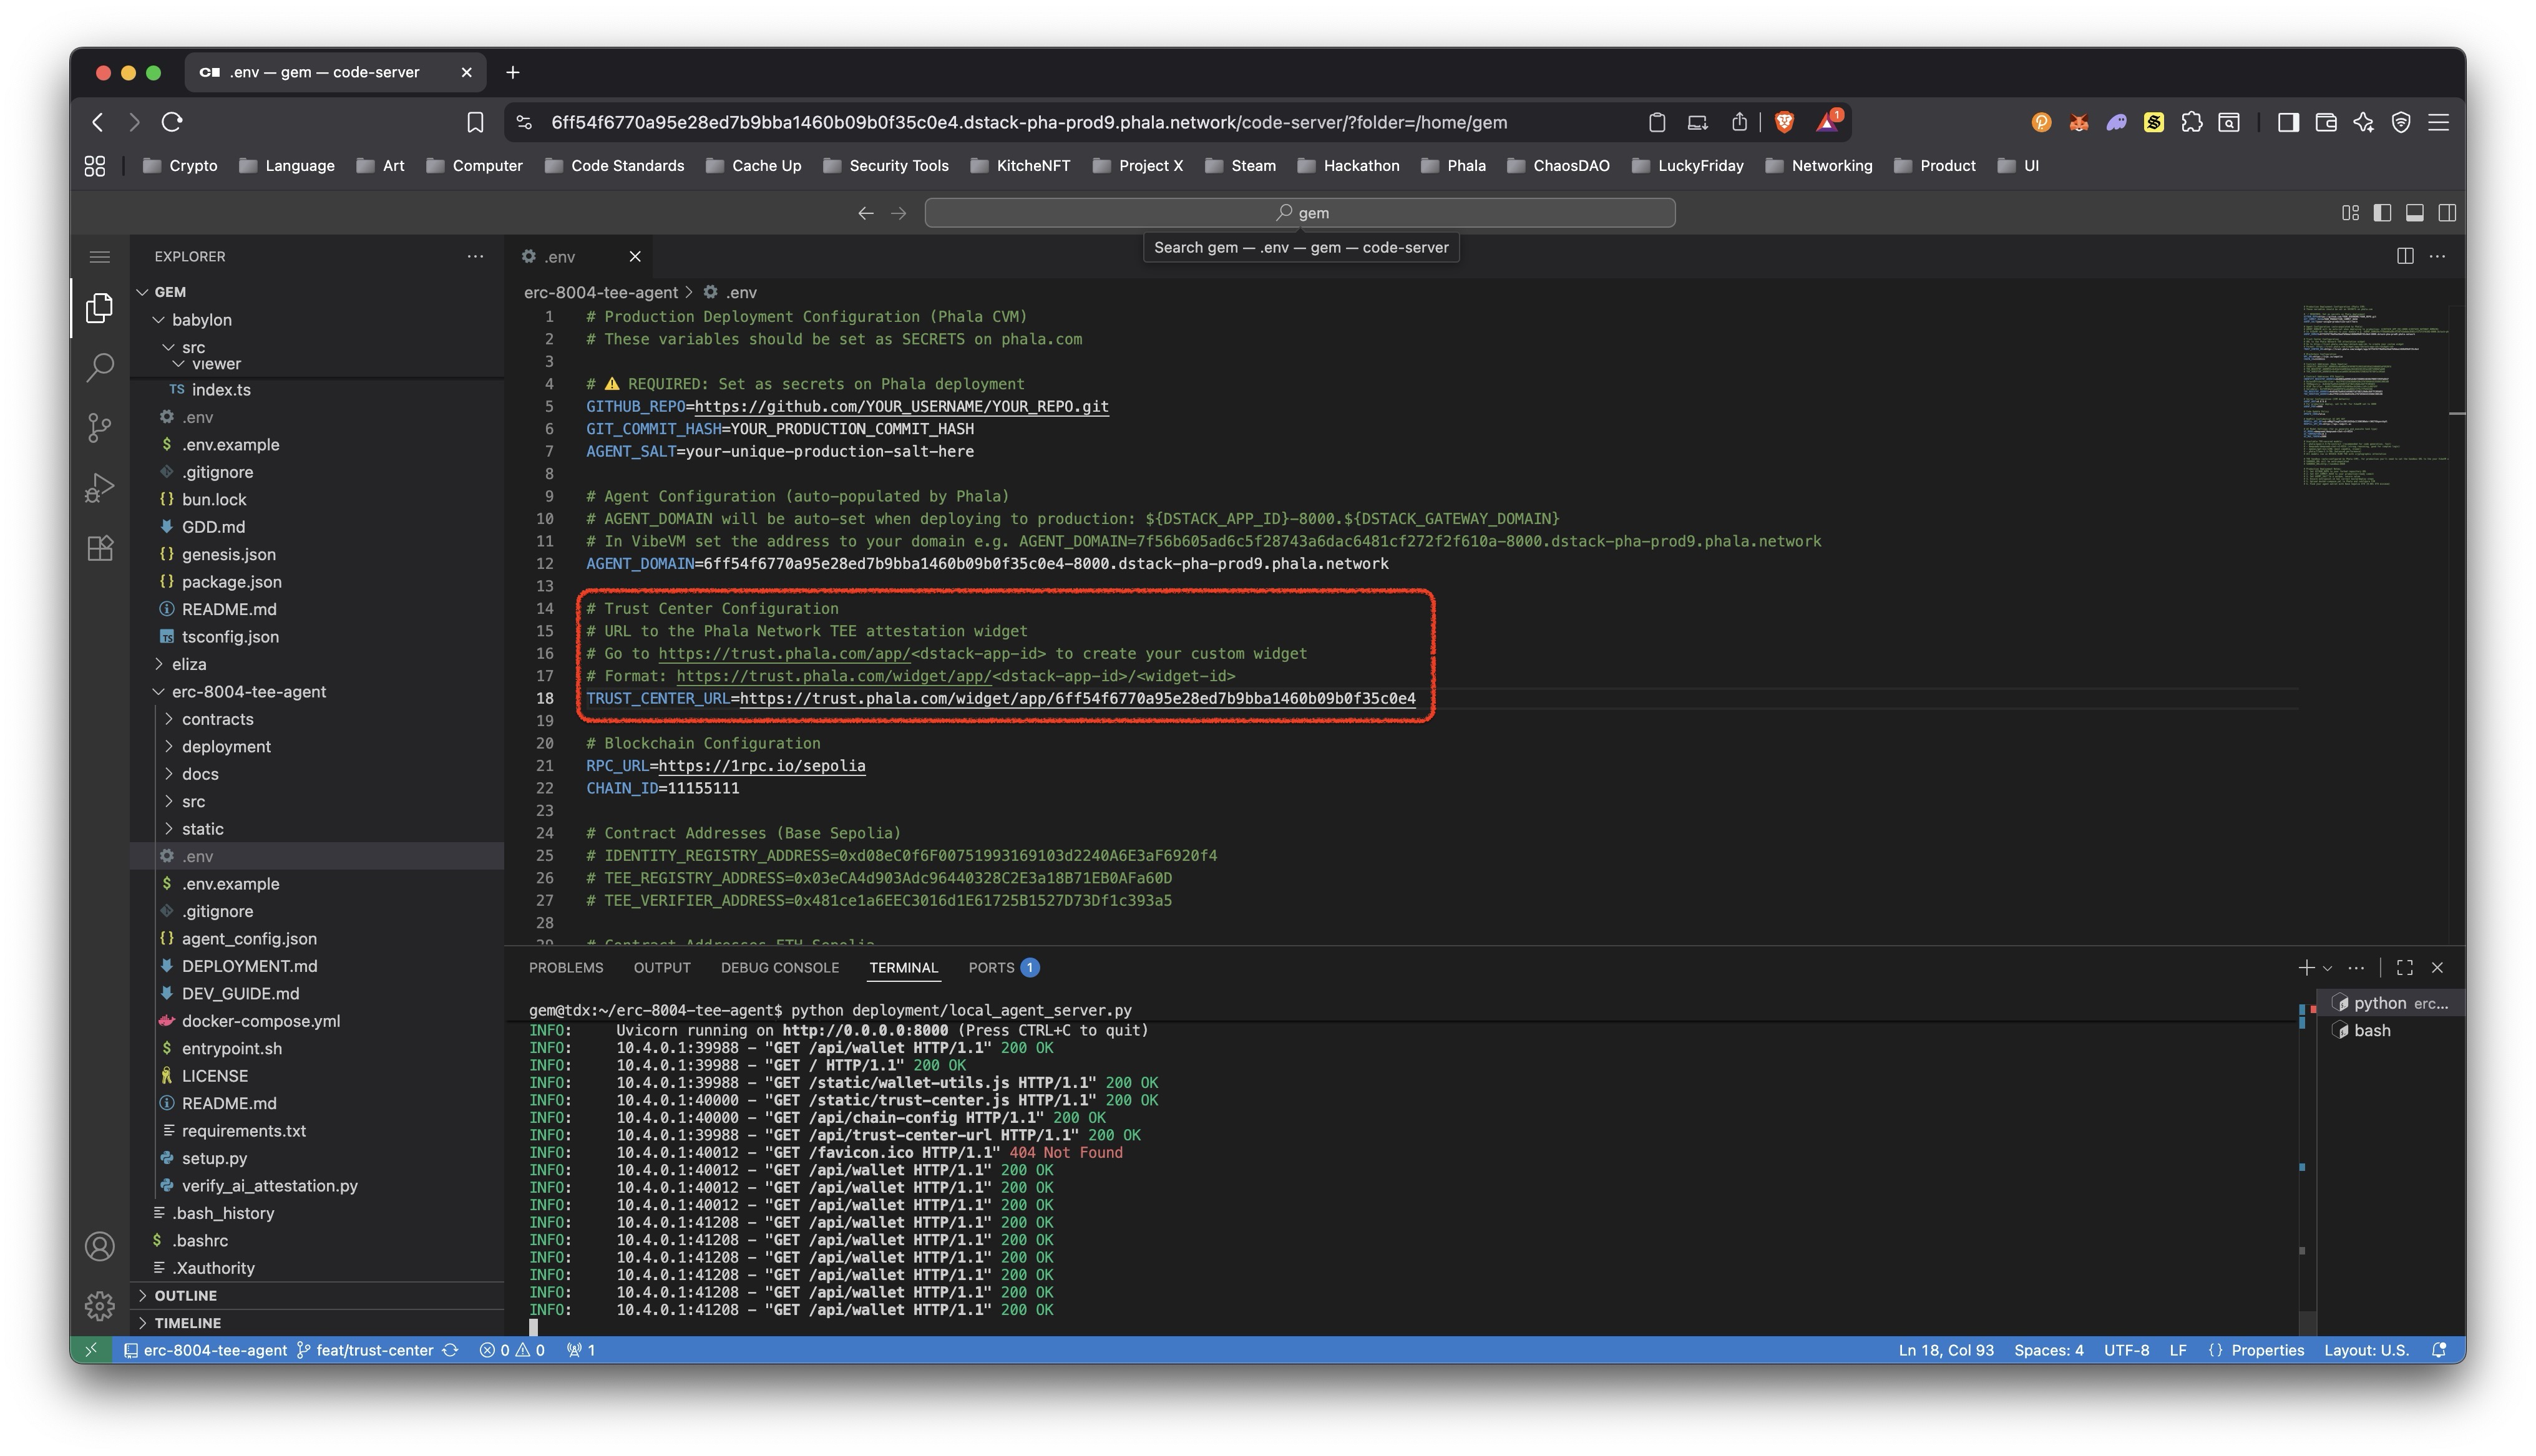Open the Accounts icon in activity bar
2536x1456 pixels.
pos(99,1246)
